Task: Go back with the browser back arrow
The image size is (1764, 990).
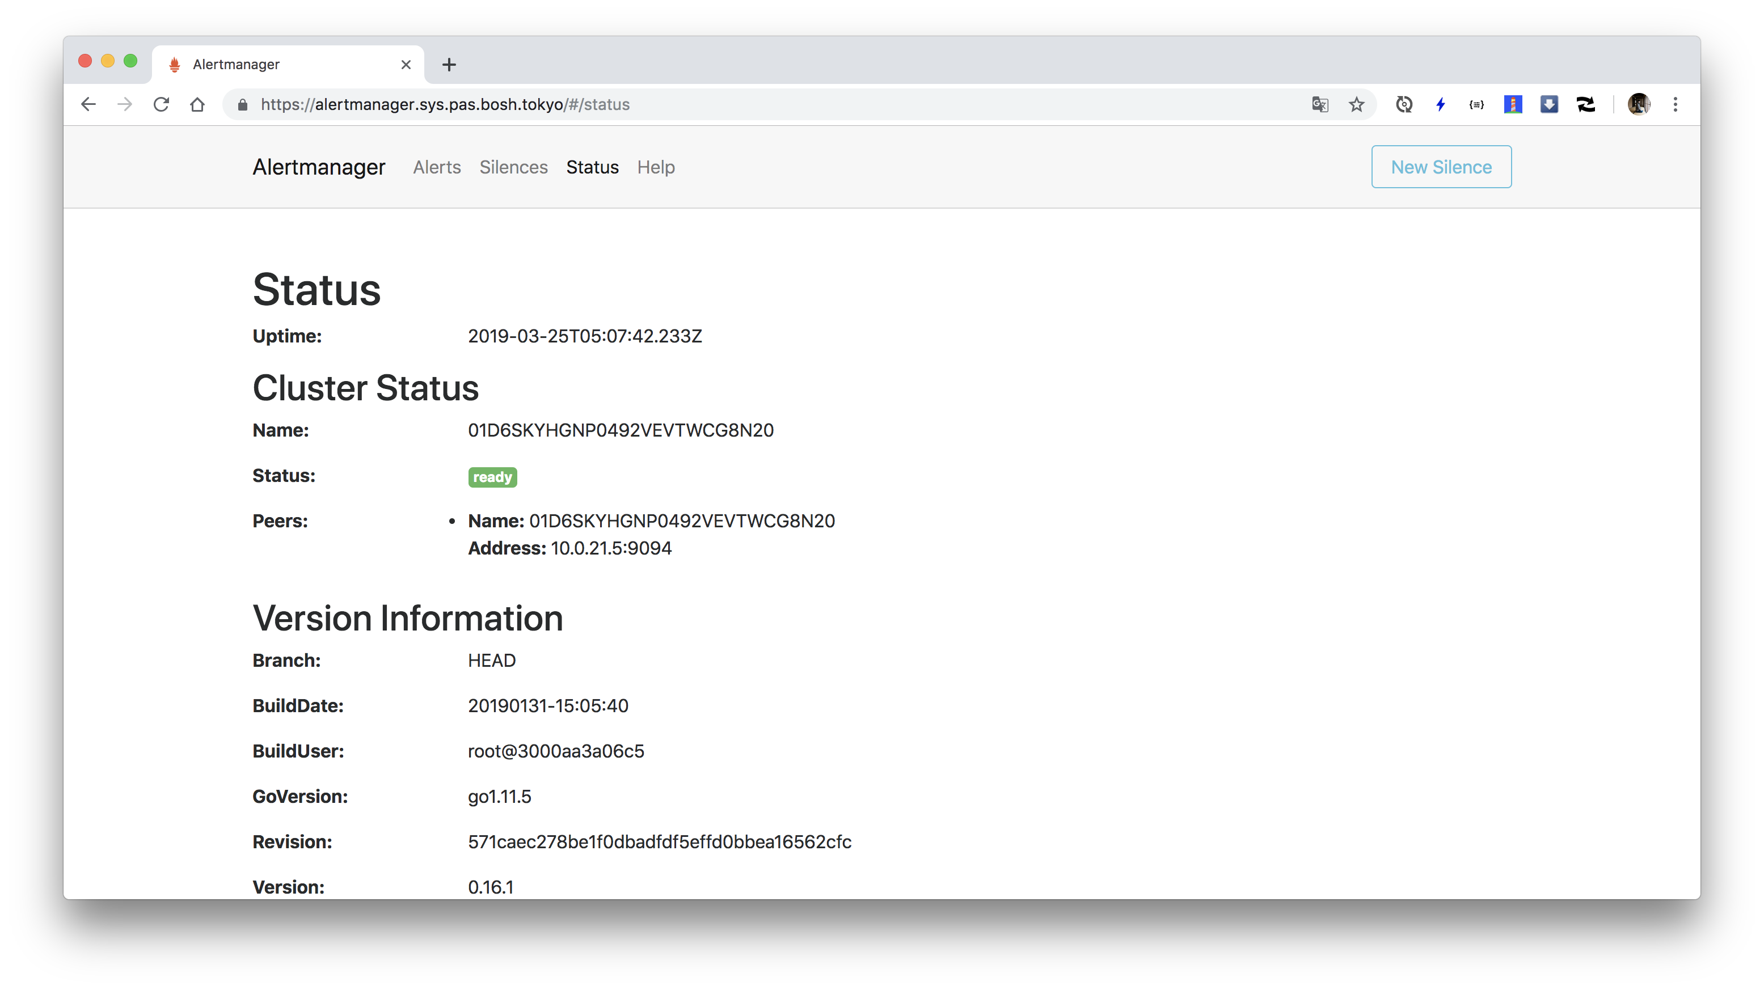Action: [x=88, y=104]
